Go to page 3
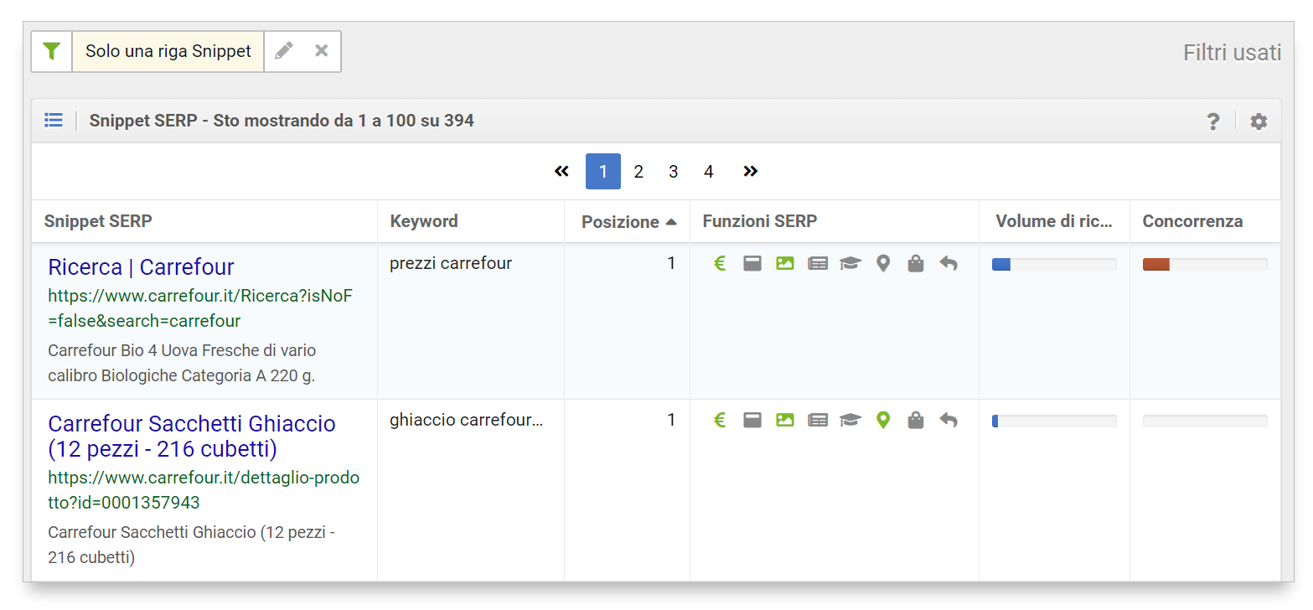 pyautogui.click(x=673, y=172)
